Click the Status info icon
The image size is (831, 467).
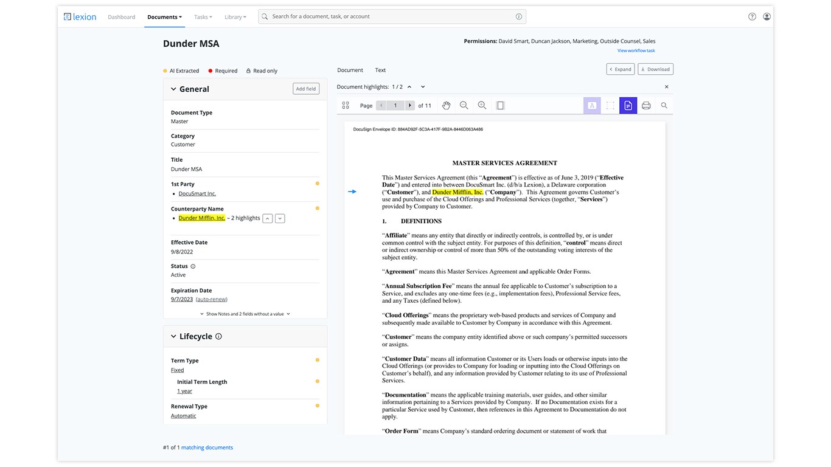[193, 266]
